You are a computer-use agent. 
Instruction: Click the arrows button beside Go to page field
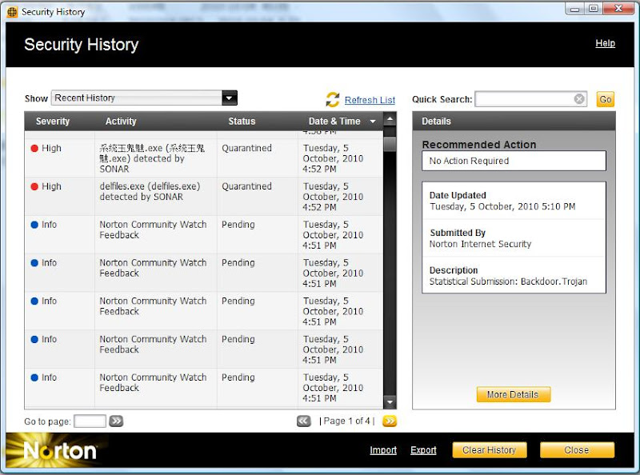(116, 421)
